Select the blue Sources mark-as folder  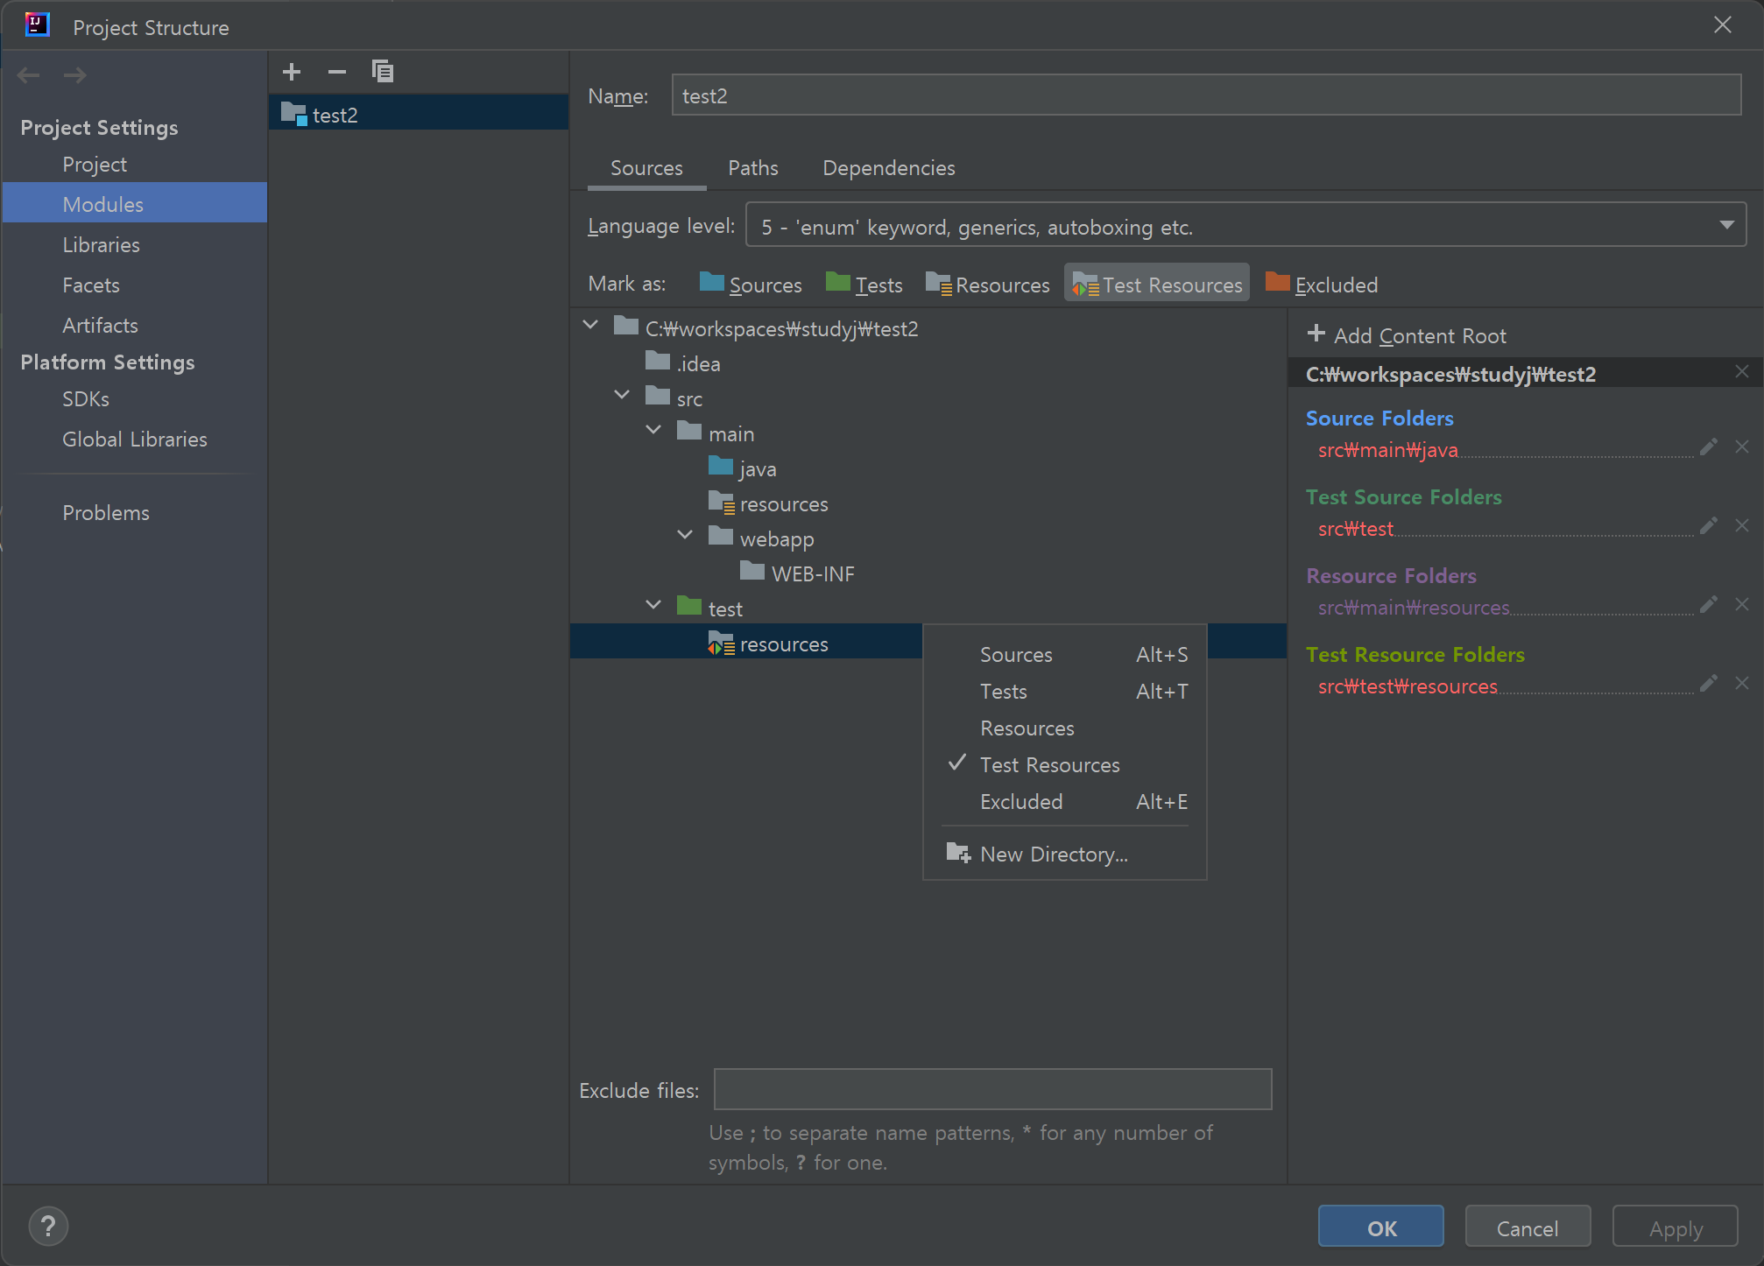751,285
